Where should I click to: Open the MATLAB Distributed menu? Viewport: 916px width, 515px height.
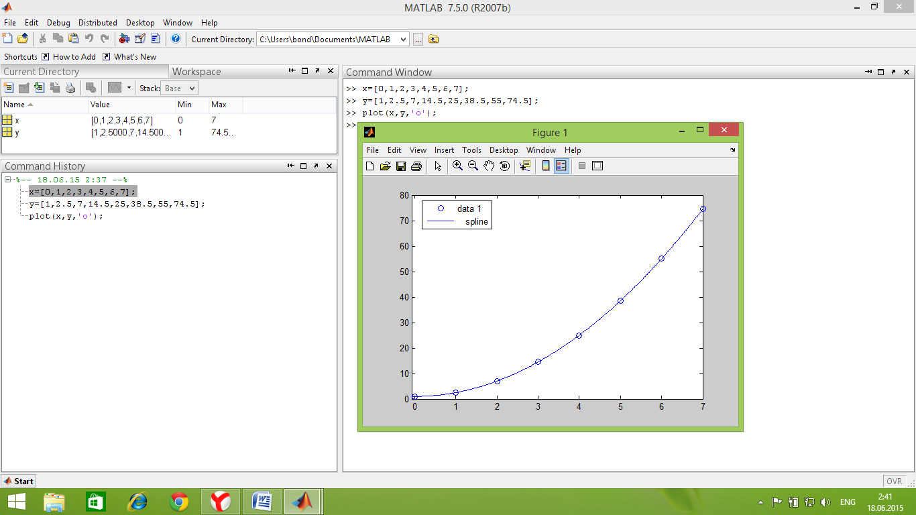98,23
